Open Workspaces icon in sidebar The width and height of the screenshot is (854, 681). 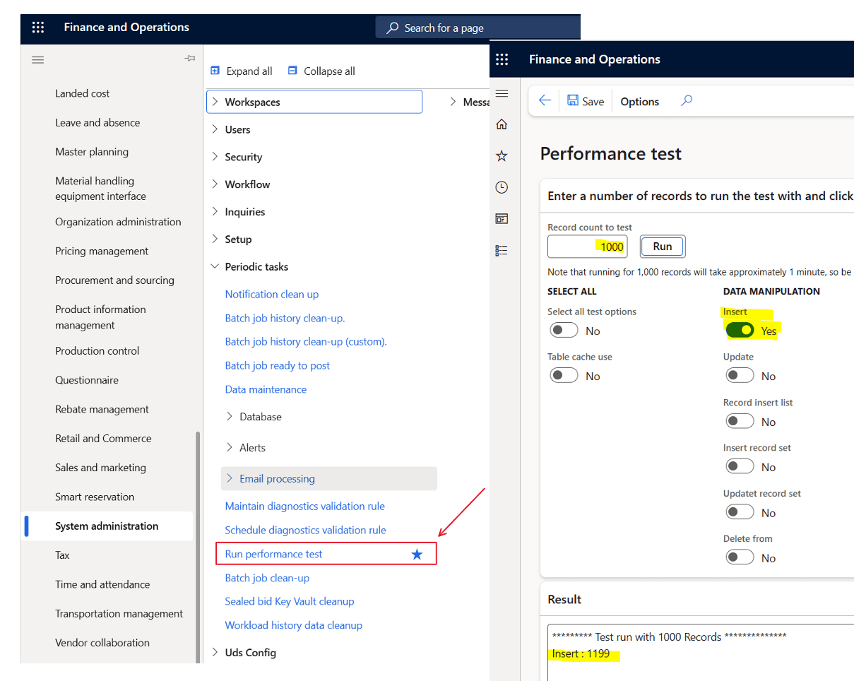click(x=502, y=219)
